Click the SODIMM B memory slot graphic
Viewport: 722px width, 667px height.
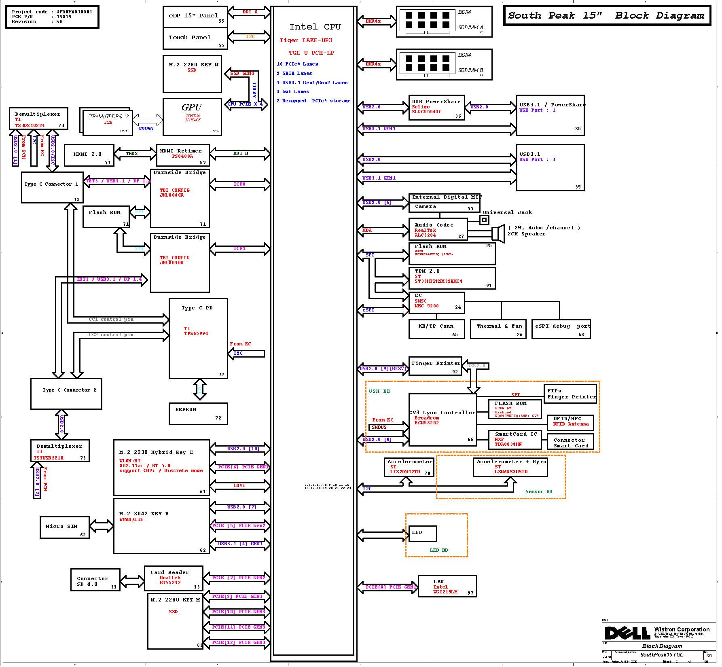coord(427,63)
